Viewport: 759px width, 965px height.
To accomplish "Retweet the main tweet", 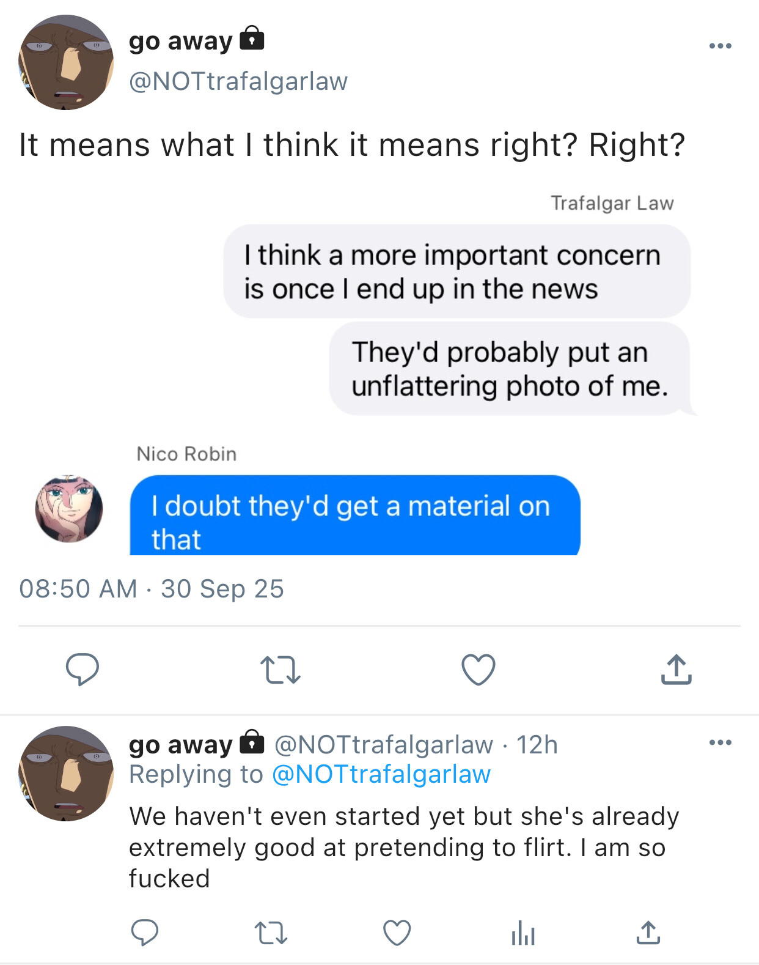I will click(280, 670).
